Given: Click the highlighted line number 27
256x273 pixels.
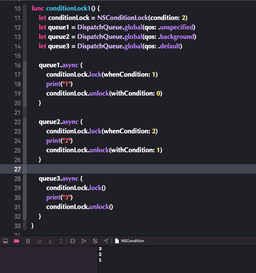Looking at the screenshot, I should (18, 169).
